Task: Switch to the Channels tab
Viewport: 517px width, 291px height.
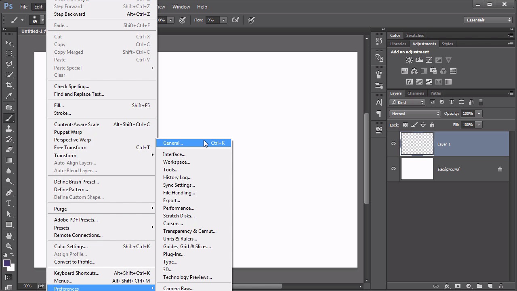Action: (416, 93)
